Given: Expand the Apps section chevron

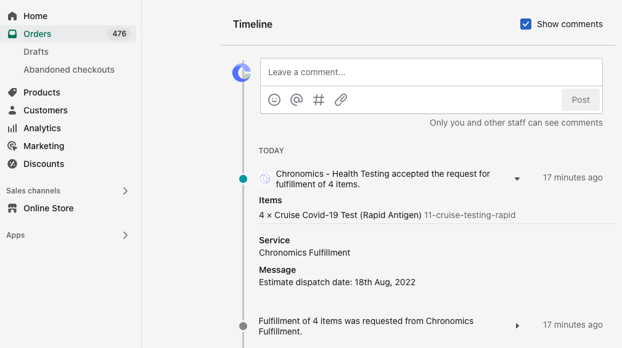Looking at the screenshot, I should [125, 235].
